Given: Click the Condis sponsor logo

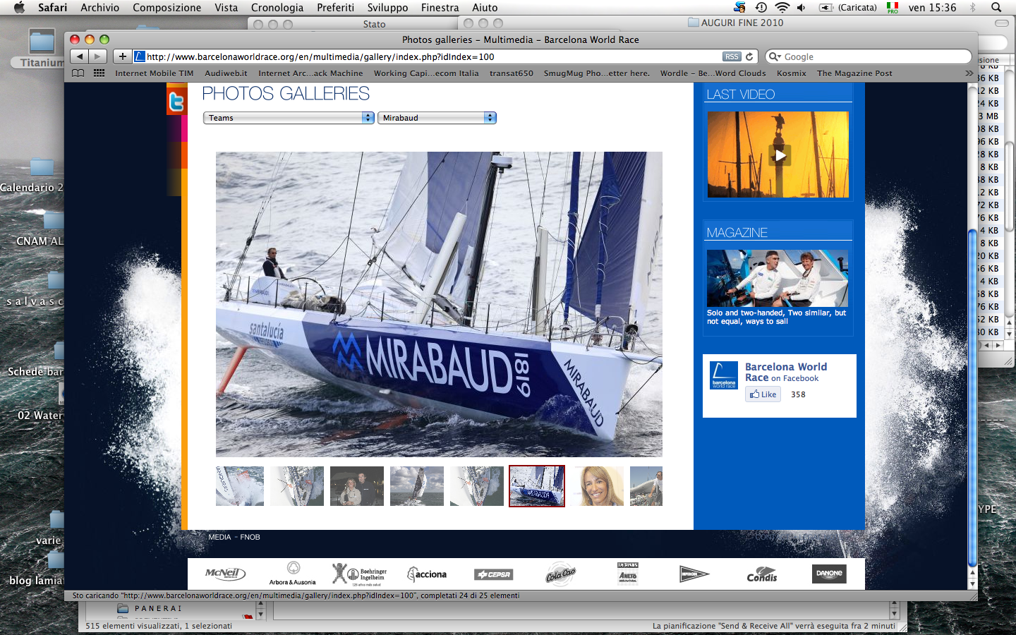Looking at the screenshot, I should tap(762, 574).
